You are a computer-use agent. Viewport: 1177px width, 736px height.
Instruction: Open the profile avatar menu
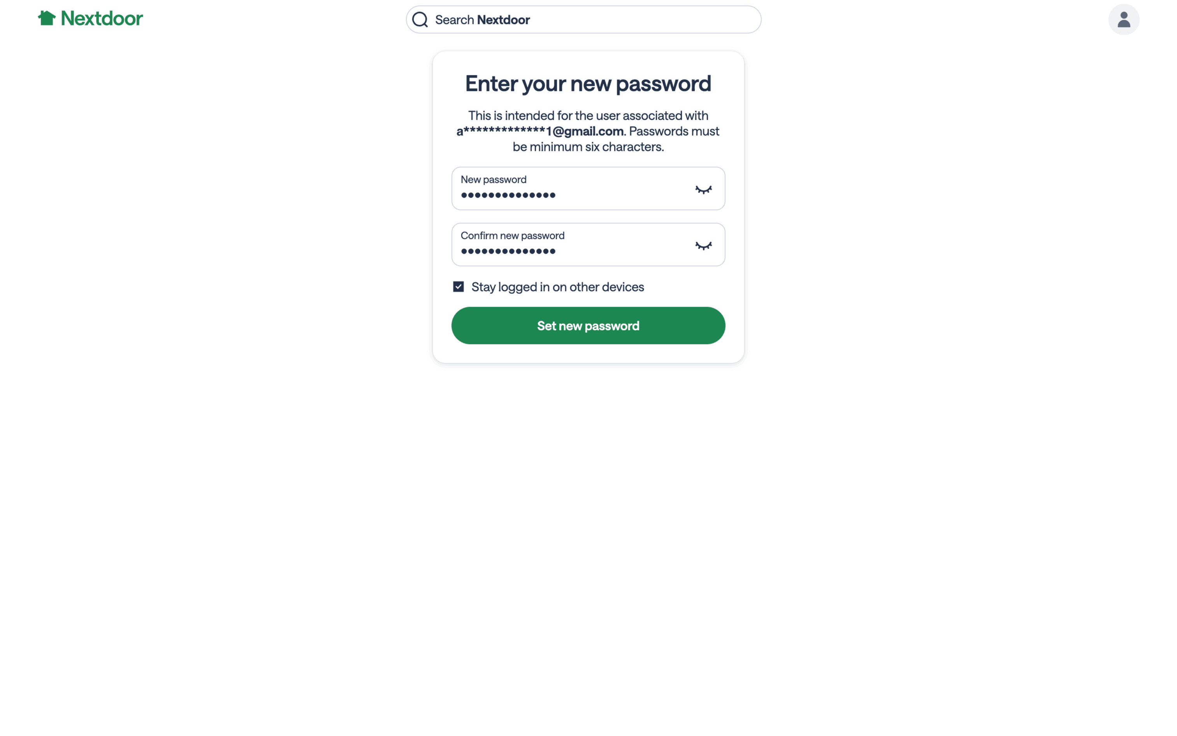click(x=1123, y=20)
